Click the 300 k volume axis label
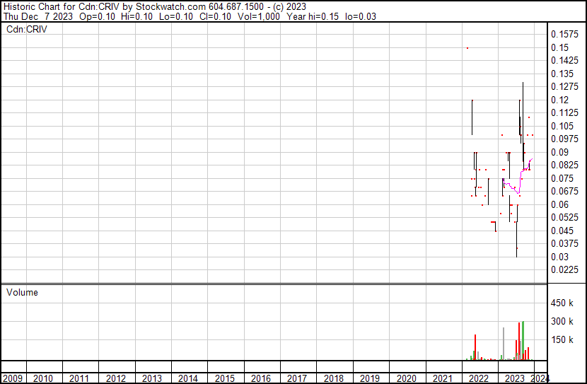Image resolution: width=587 pixels, height=384 pixels. click(x=564, y=321)
